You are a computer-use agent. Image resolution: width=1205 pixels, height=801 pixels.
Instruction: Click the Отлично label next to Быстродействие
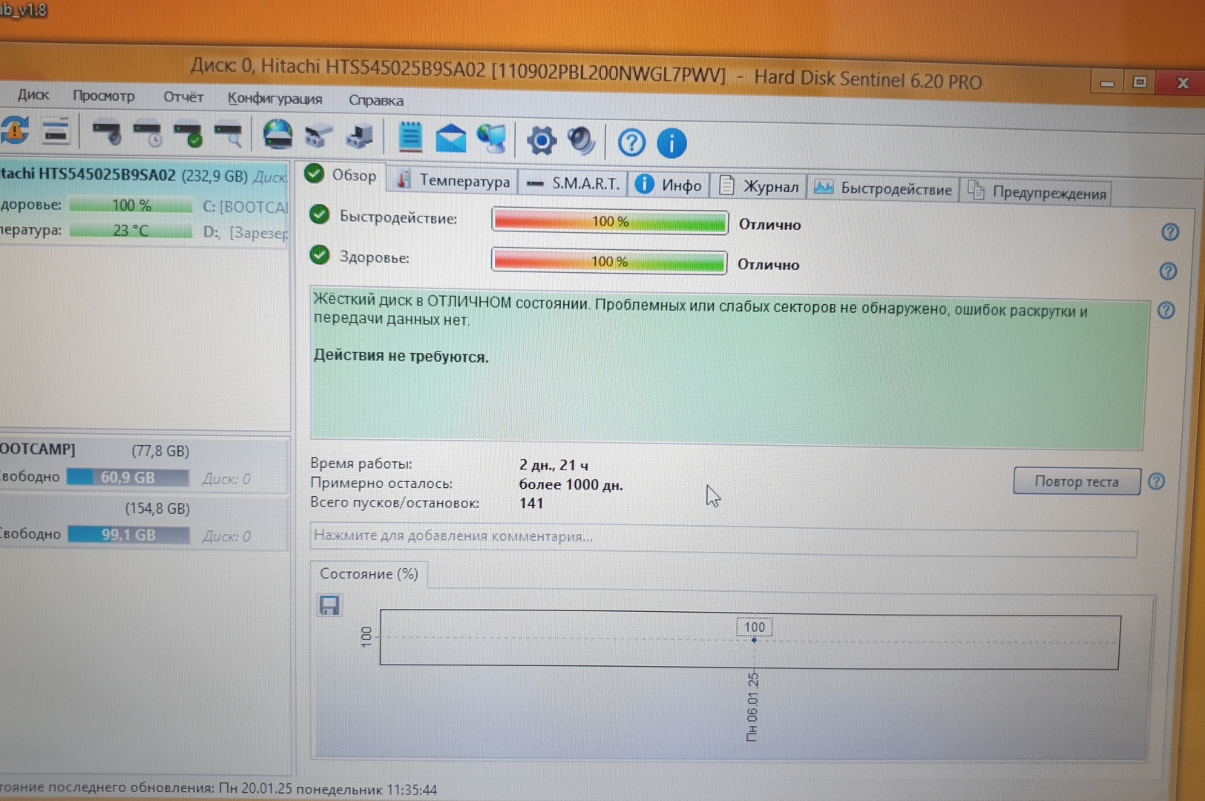[769, 225]
